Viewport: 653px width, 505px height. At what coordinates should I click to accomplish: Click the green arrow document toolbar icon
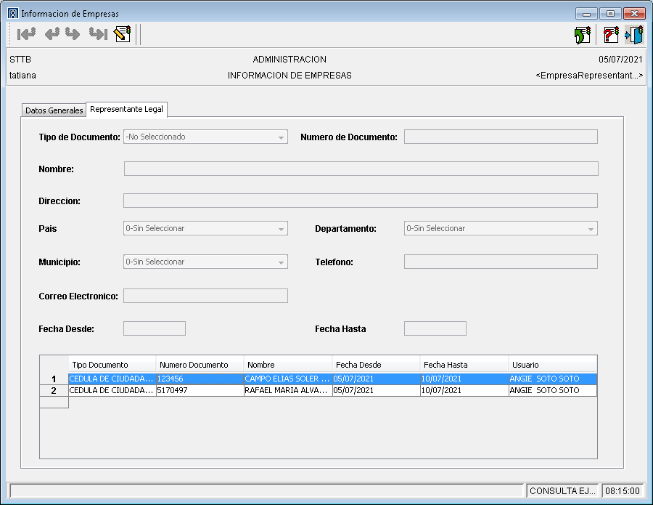tap(582, 35)
